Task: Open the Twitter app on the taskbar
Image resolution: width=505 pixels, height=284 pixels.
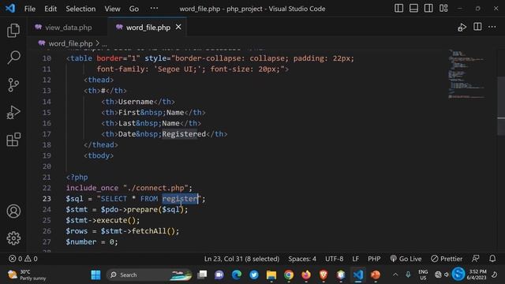Action: click(254, 275)
